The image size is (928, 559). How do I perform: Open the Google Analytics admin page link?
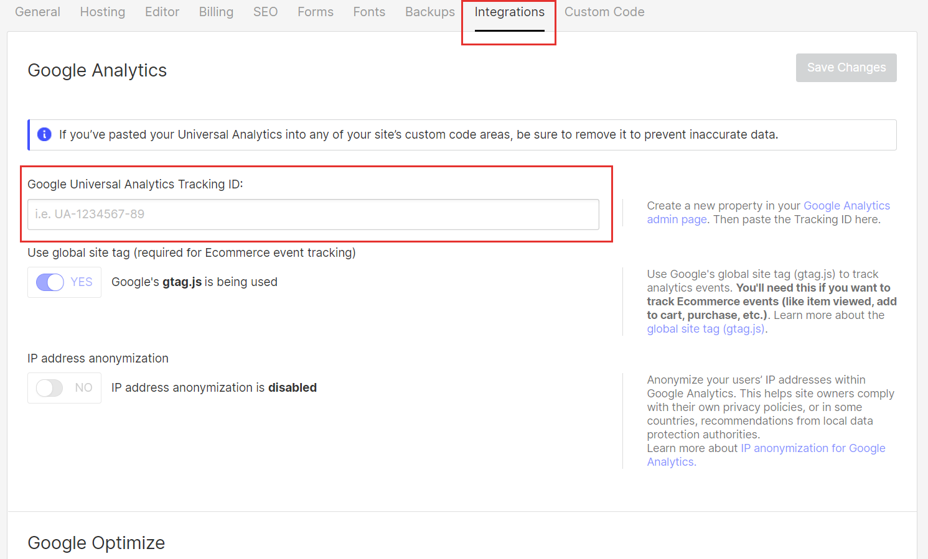tap(769, 213)
